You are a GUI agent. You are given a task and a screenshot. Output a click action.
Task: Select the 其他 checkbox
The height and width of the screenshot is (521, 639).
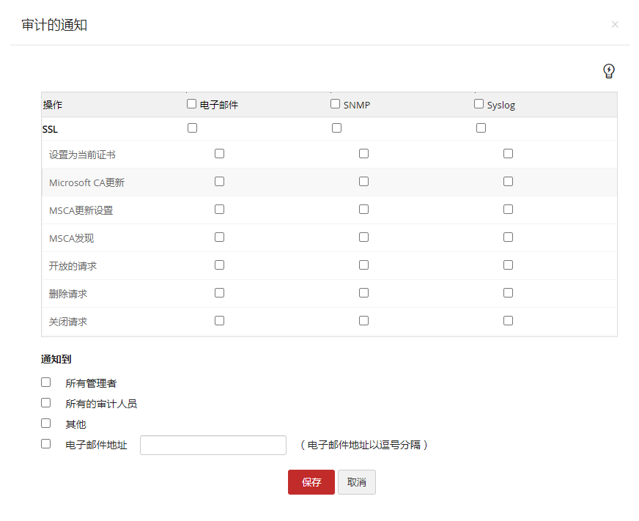[46, 424]
